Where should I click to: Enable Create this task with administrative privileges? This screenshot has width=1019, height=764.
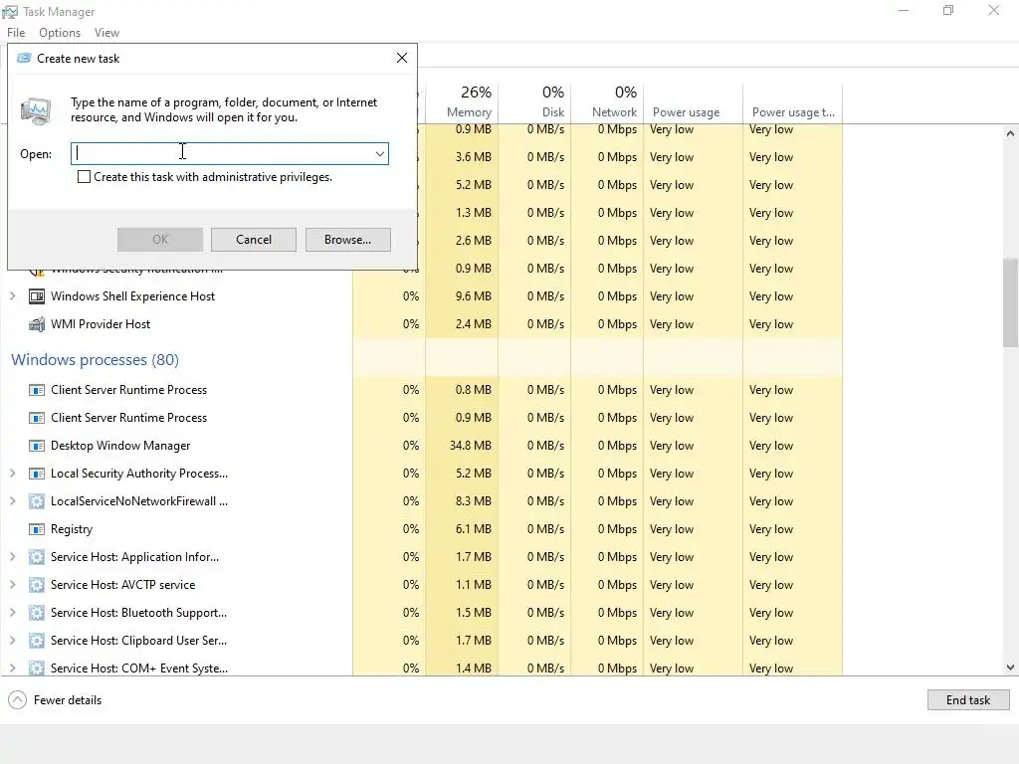(x=84, y=177)
